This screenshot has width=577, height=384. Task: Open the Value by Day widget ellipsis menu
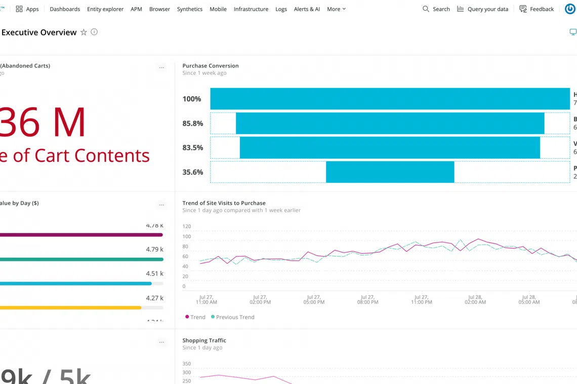(161, 205)
